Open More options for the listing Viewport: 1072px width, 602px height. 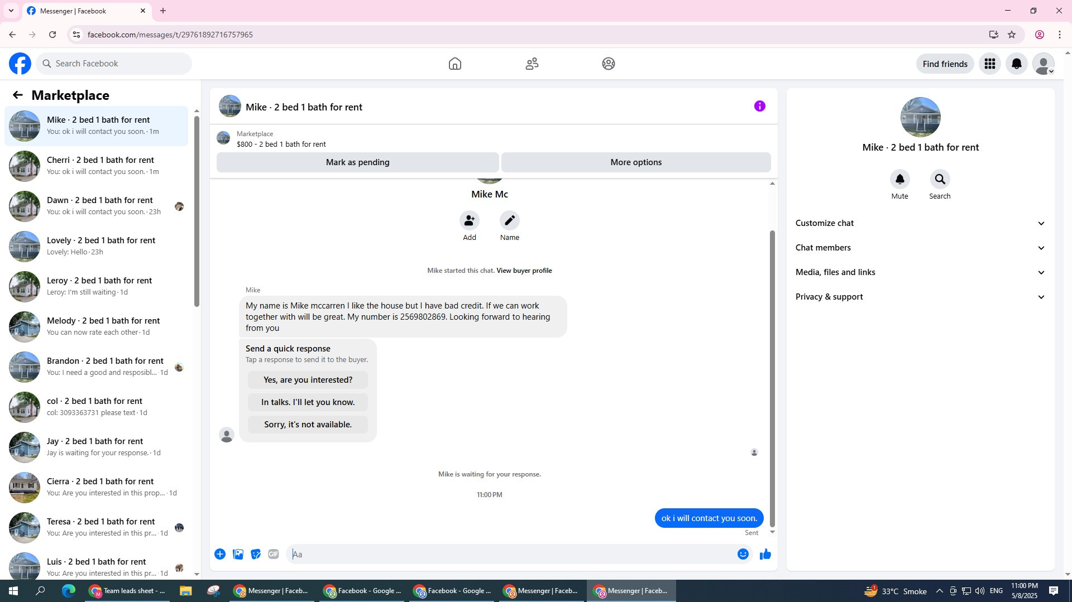(x=636, y=162)
